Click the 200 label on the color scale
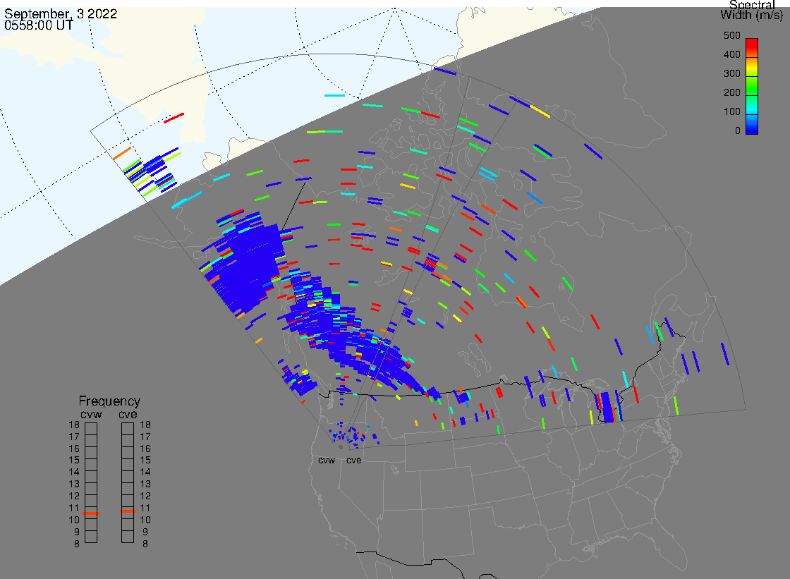 [x=731, y=92]
